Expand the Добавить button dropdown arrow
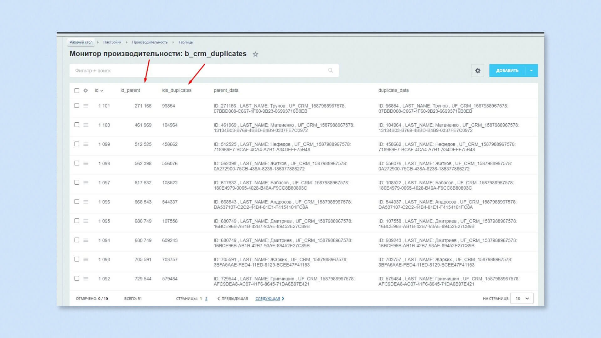 coord(532,71)
